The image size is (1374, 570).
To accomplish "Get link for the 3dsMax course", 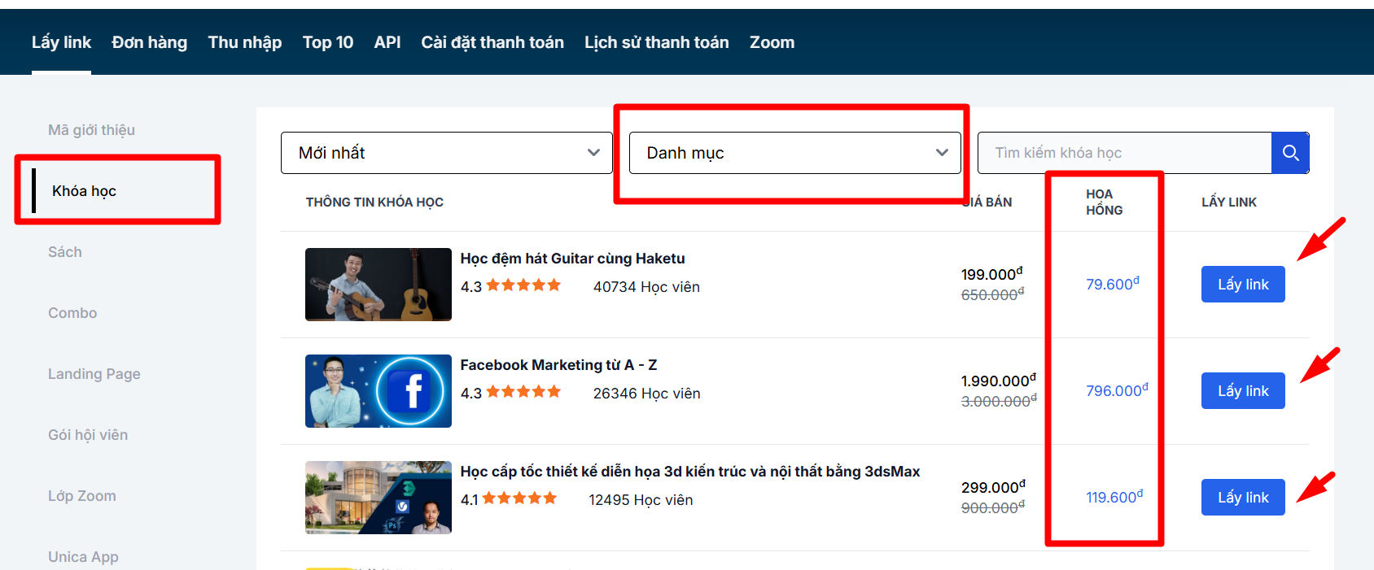I will tap(1242, 498).
